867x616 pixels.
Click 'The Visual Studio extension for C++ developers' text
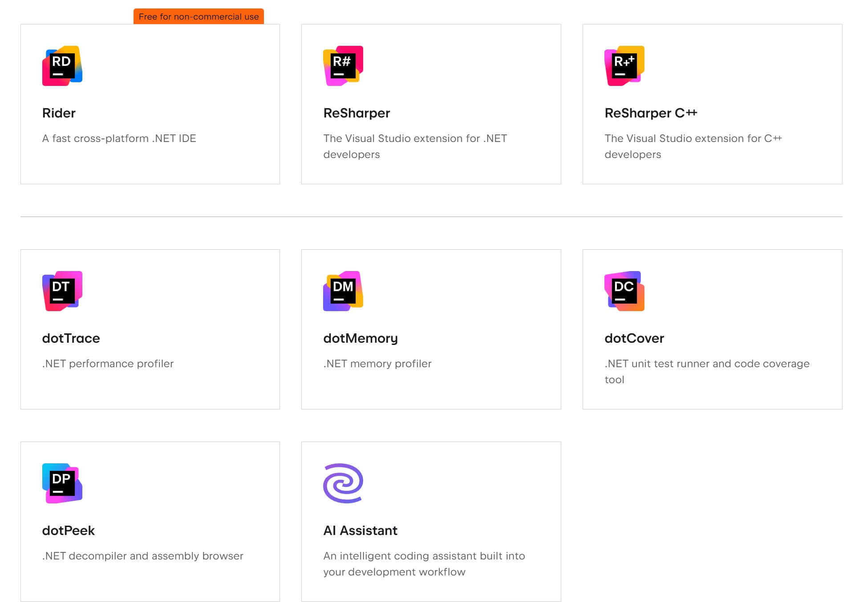[x=693, y=146]
